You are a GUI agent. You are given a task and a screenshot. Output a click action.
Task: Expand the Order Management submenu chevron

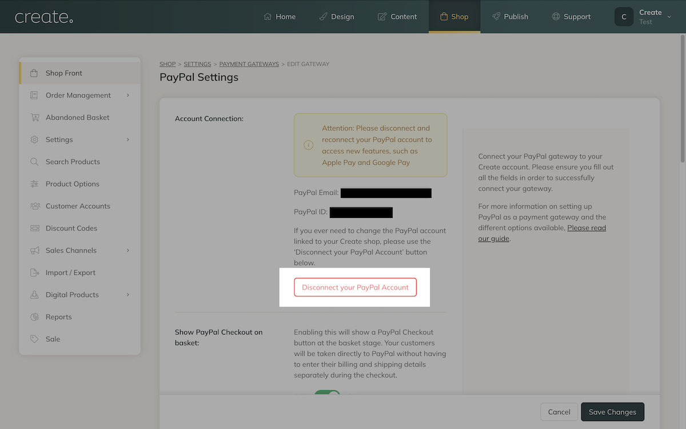(x=128, y=95)
